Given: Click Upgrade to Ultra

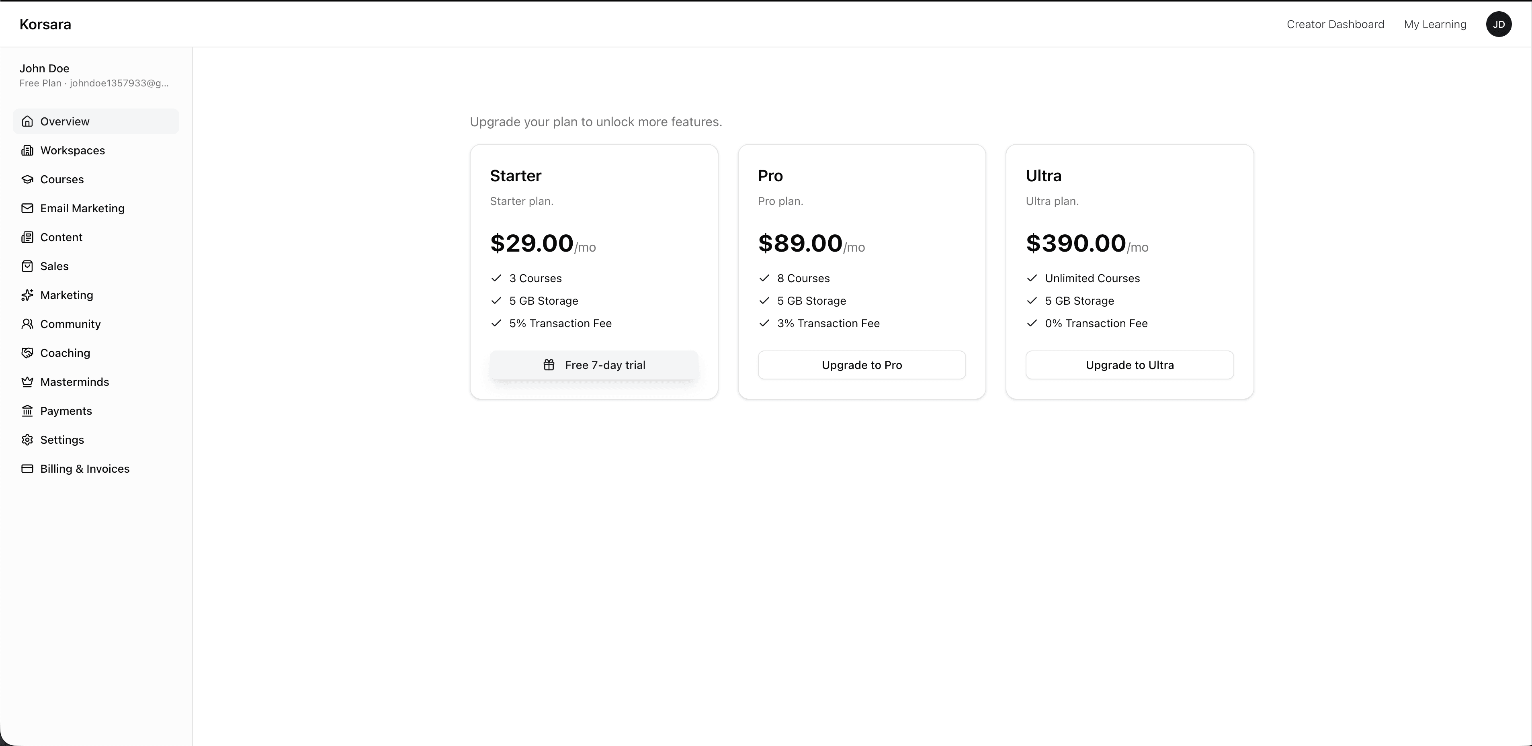Looking at the screenshot, I should (x=1129, y=365).
